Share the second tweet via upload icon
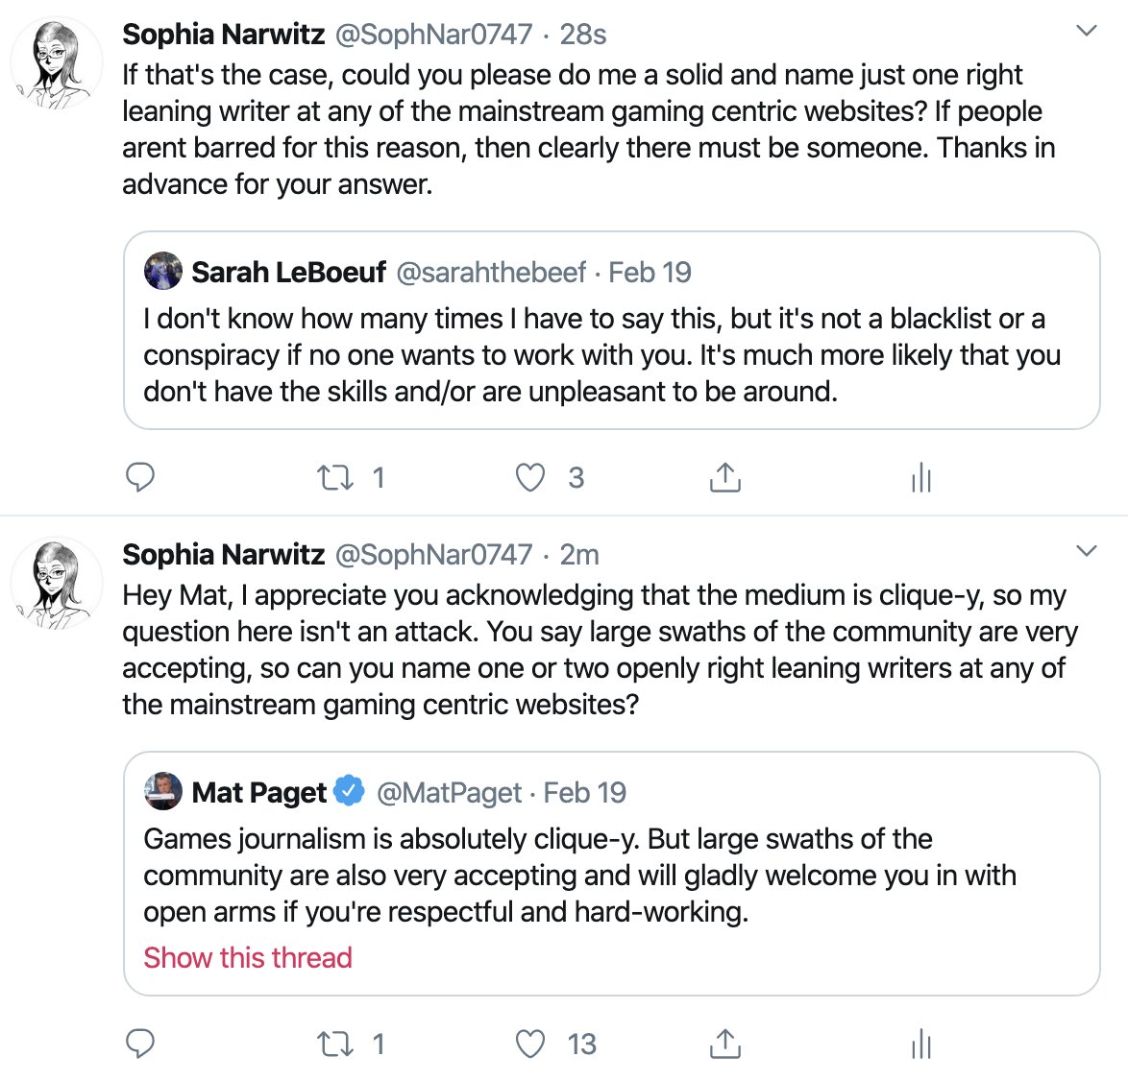The image size is (1128, 1081). 725,1044
